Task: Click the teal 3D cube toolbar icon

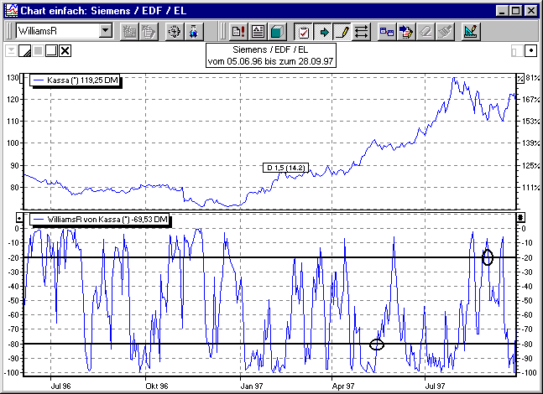Action: point(277,32)
